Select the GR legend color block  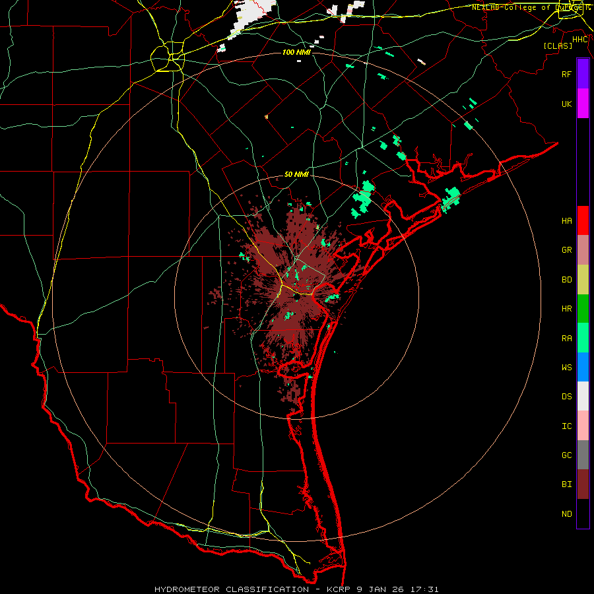click(x=583, y=249)
